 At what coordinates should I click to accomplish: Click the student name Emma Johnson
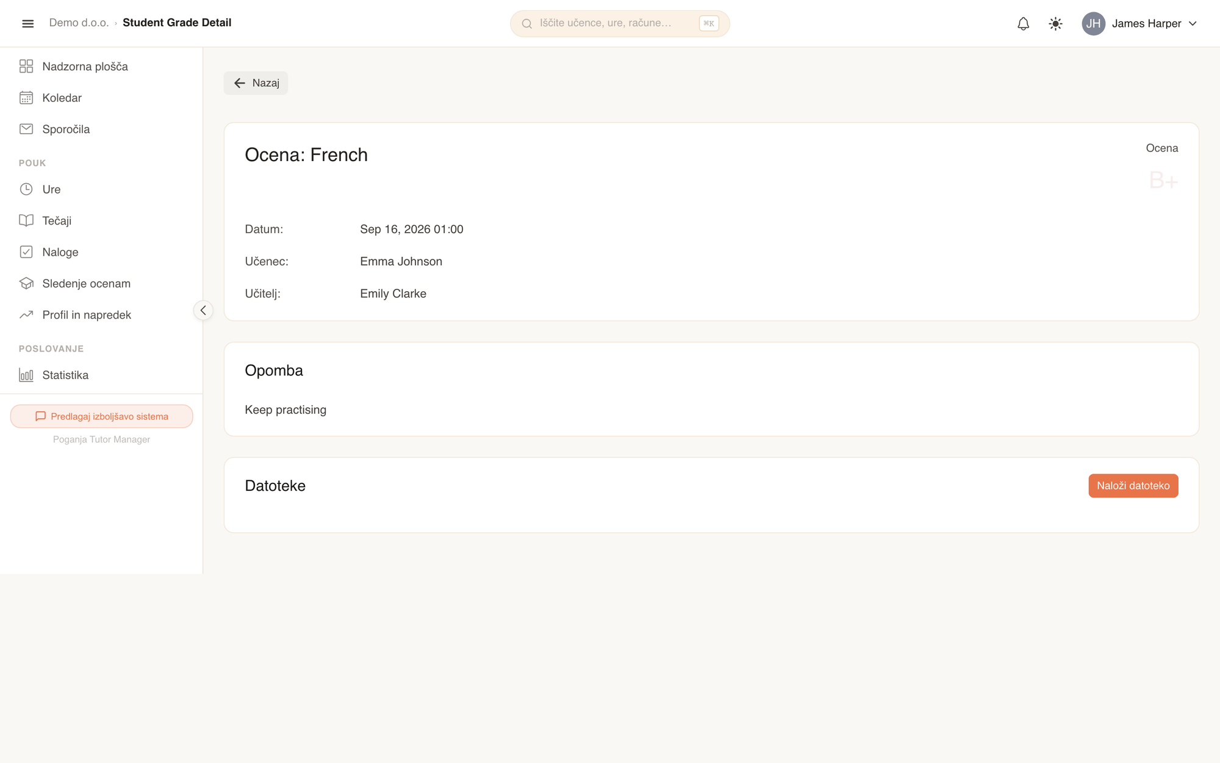coord(401,261)
